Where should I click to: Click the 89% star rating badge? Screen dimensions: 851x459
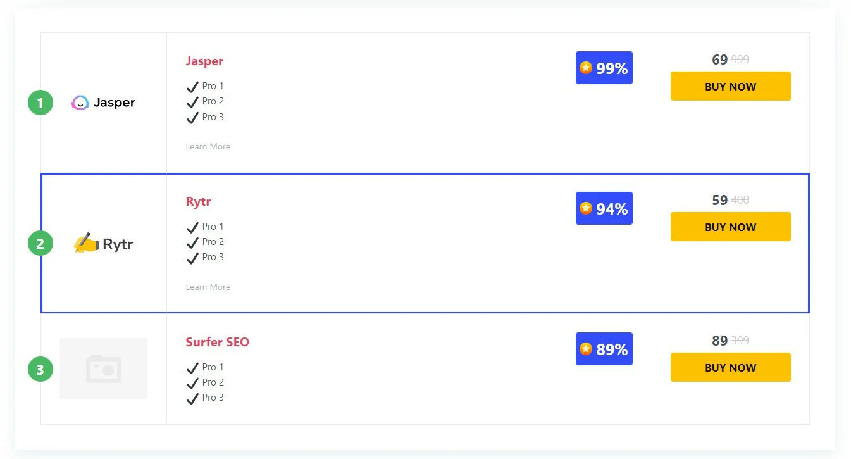point(604,349)
